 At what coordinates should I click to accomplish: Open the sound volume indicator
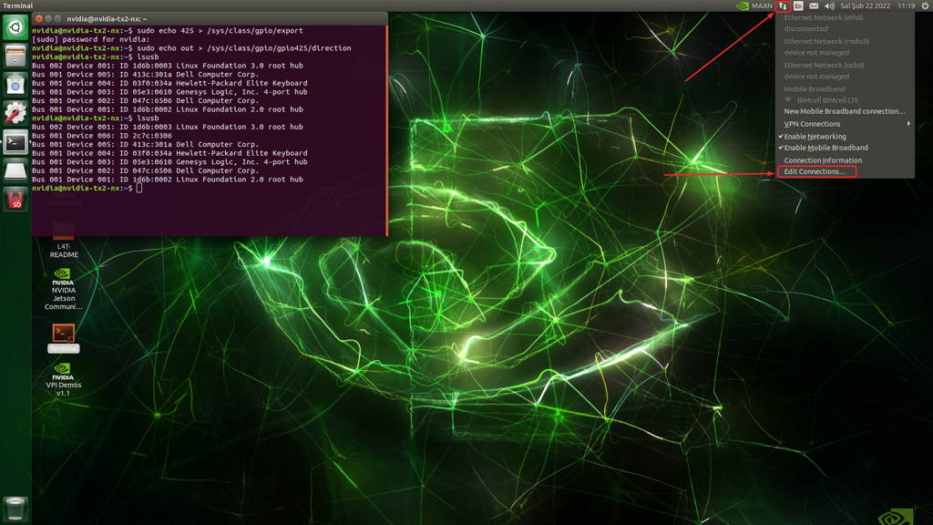(829, 6)
